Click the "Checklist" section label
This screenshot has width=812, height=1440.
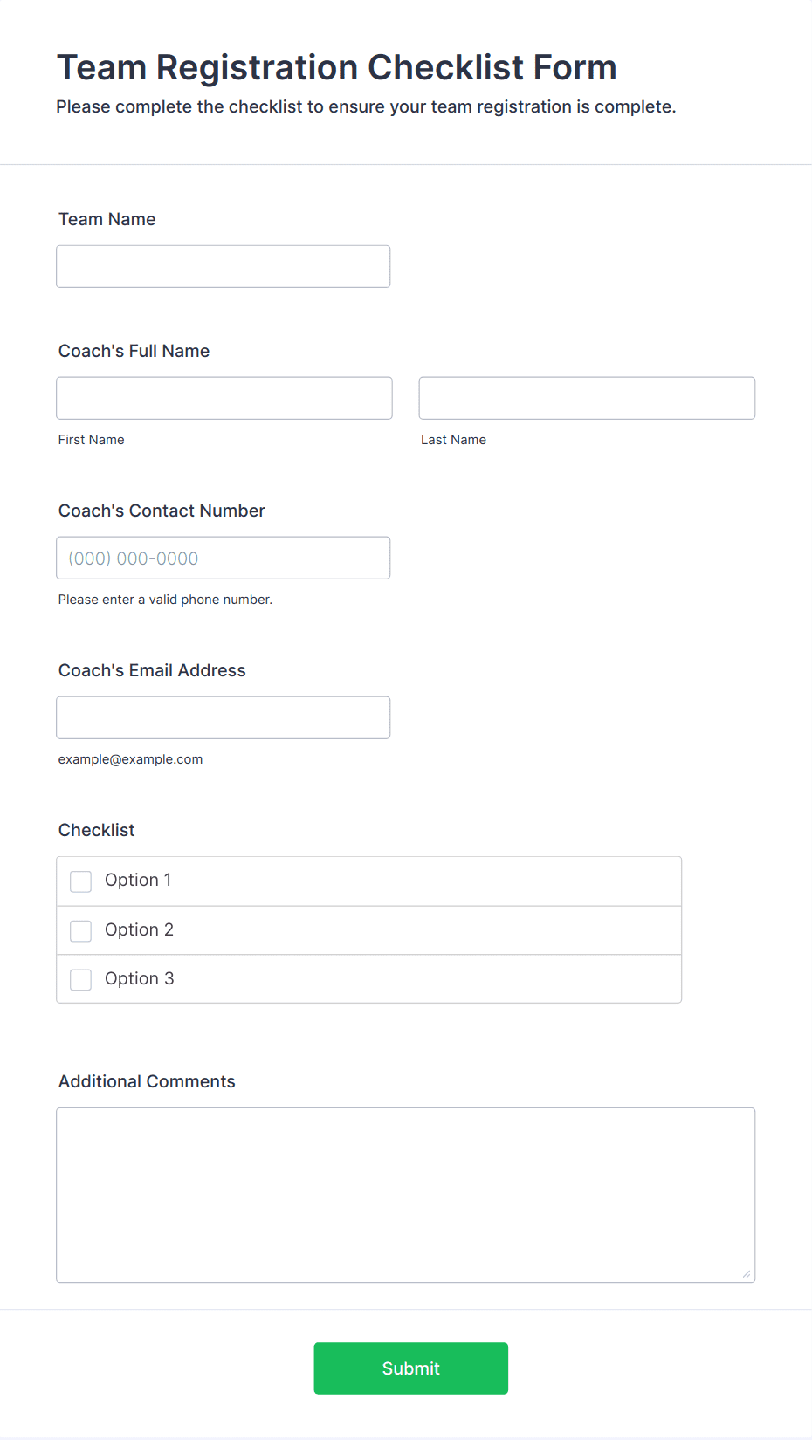point(96,830)
